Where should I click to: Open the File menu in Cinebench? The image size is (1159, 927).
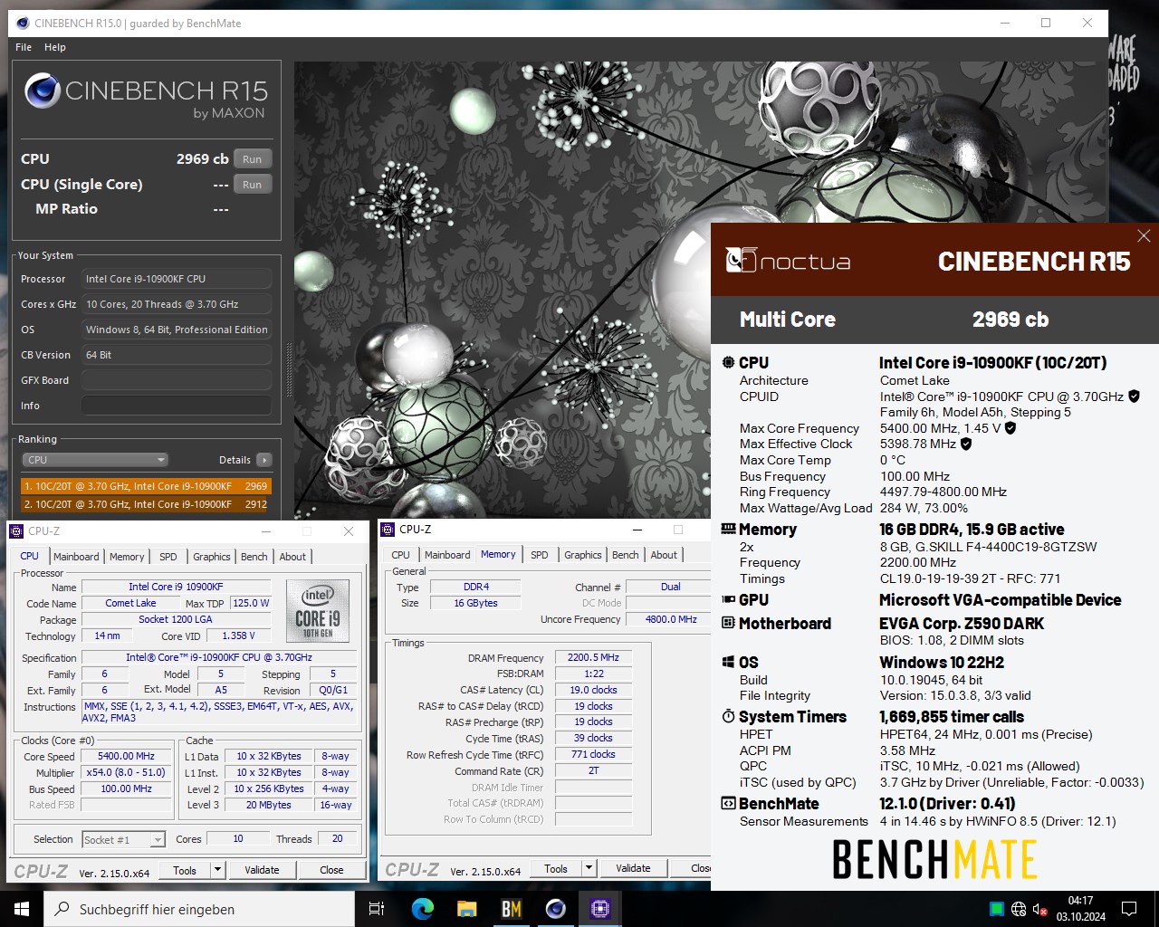coord(24,47)
